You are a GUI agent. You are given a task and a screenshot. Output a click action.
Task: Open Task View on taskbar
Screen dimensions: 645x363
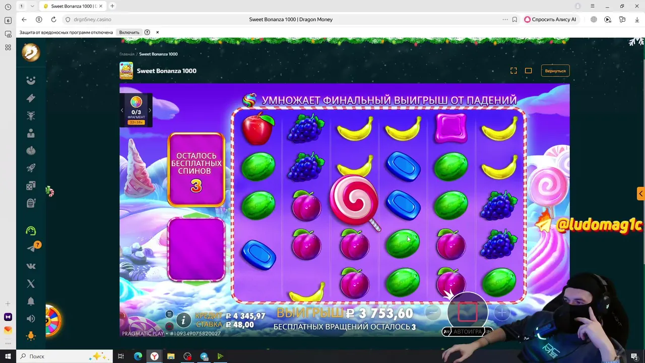click(x=121, y=356)
